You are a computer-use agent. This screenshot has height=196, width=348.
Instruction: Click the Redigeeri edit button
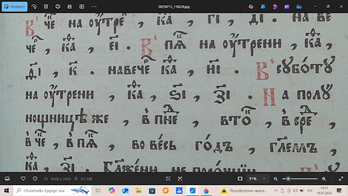[15, 7]
